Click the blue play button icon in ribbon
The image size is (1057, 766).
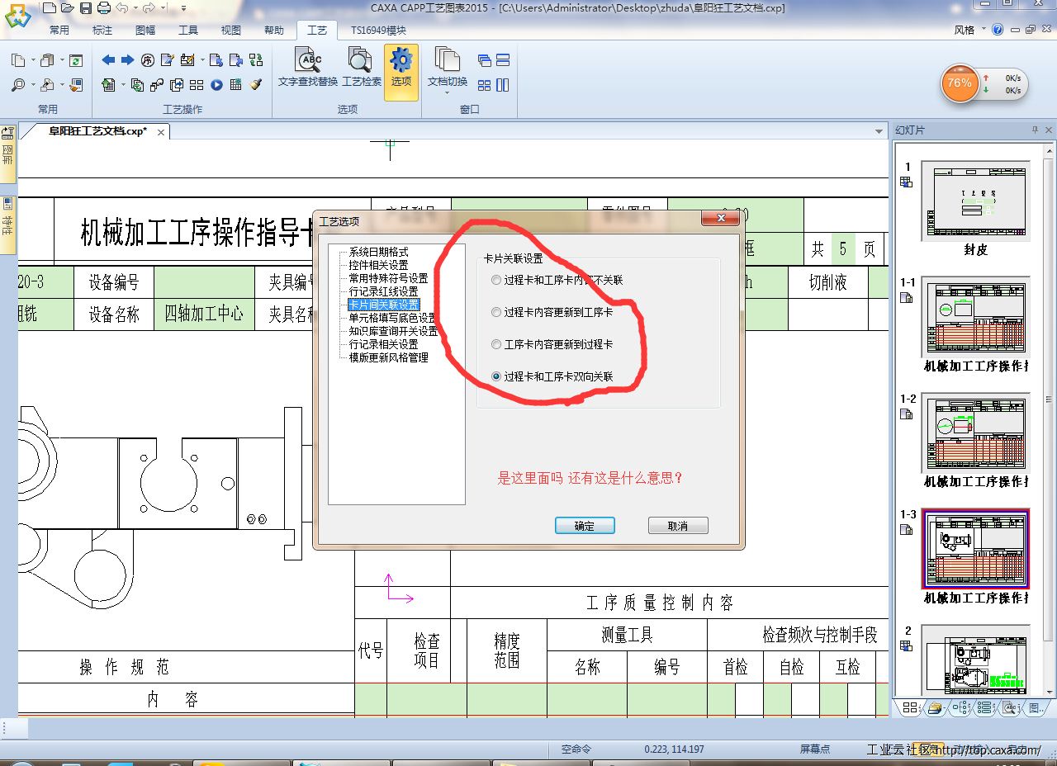216,84
